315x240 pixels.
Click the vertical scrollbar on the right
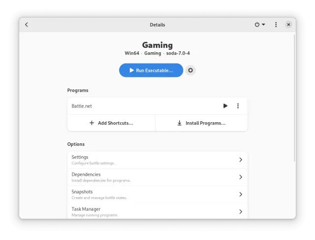(x=294, y=98)
